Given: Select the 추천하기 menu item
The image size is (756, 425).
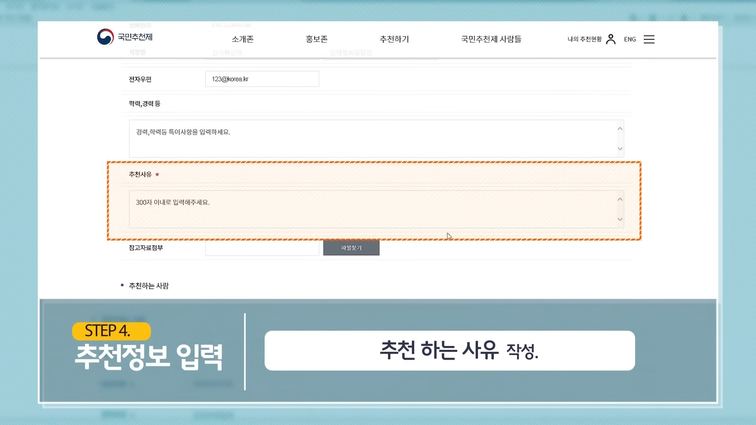Looking at the screenshot, I should (394, 39).
